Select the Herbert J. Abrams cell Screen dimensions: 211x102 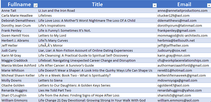[x=19, y=40]
